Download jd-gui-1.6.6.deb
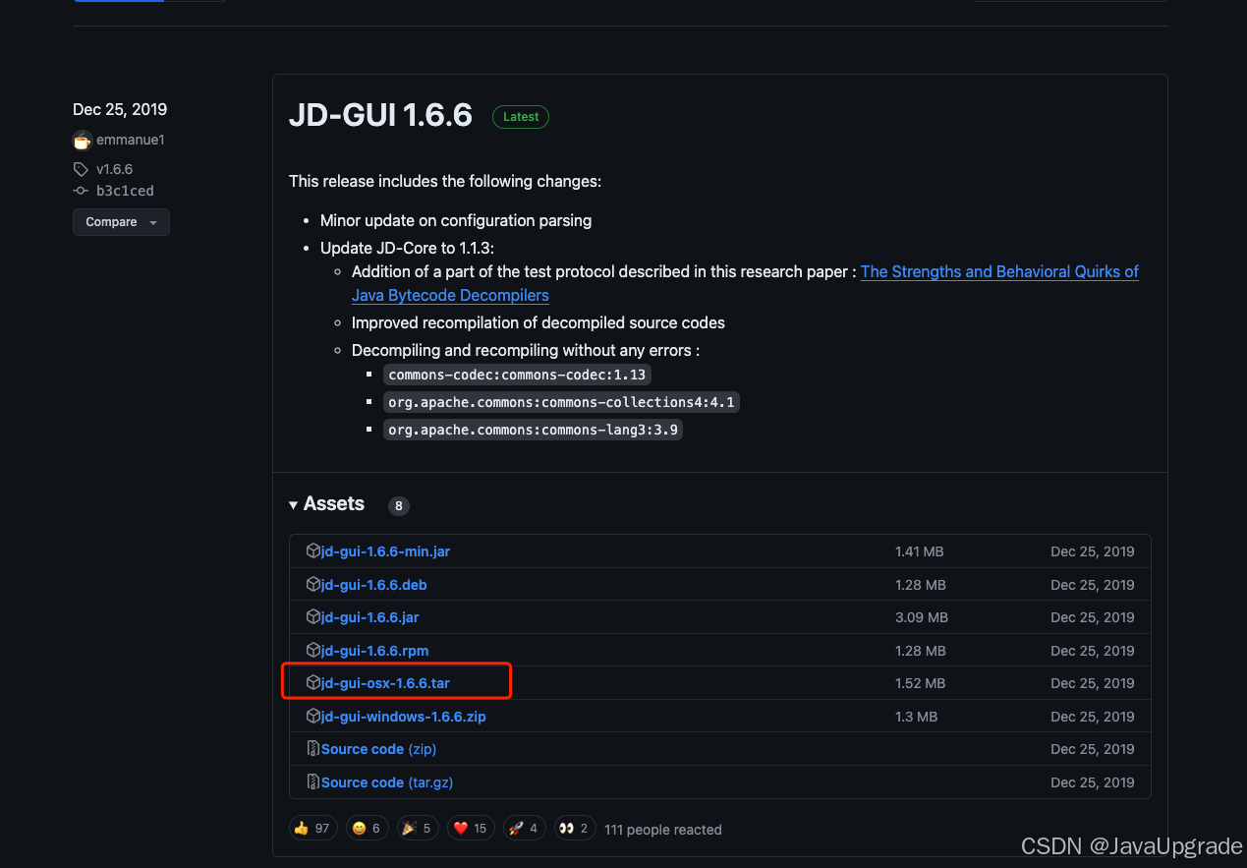 click(x=373, y=585)
